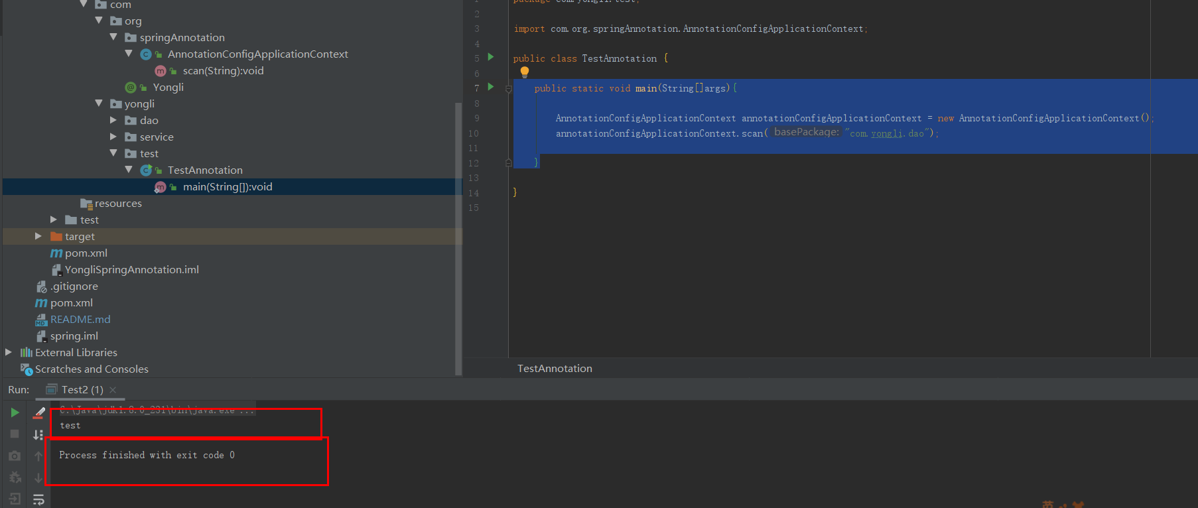Image resolution: width=1198 pixels, height=508 pixels.
Task: Click the attach debugger bug icon
Action: pyautogui.click(x=15, y=477)
